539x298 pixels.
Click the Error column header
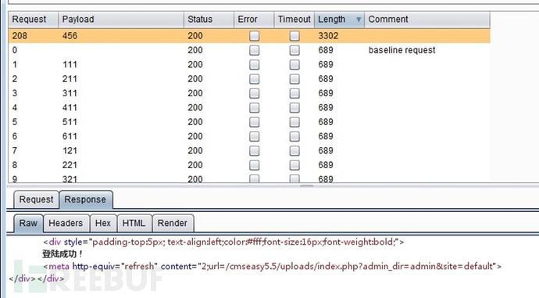coord(254,20)
